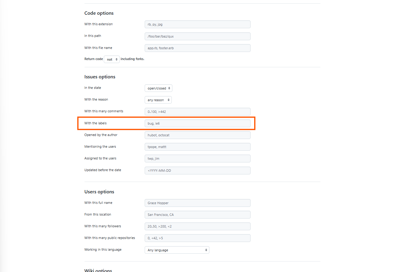Click the 'With this many followers' field
This screenshot has height=272, width=404.
pyautogui.click(x=197, y=226)
